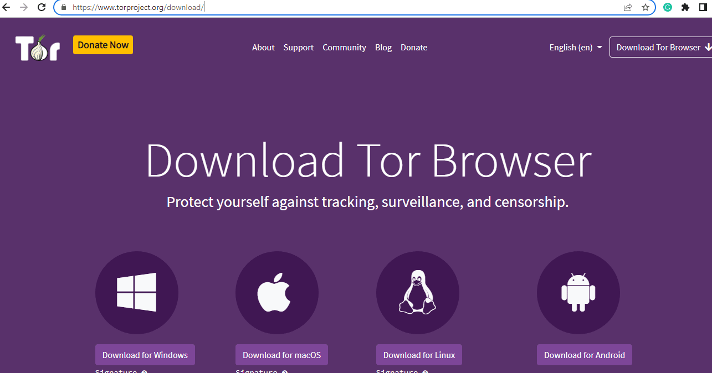Click the Signature link under macOS

click(x=256, y=371)
